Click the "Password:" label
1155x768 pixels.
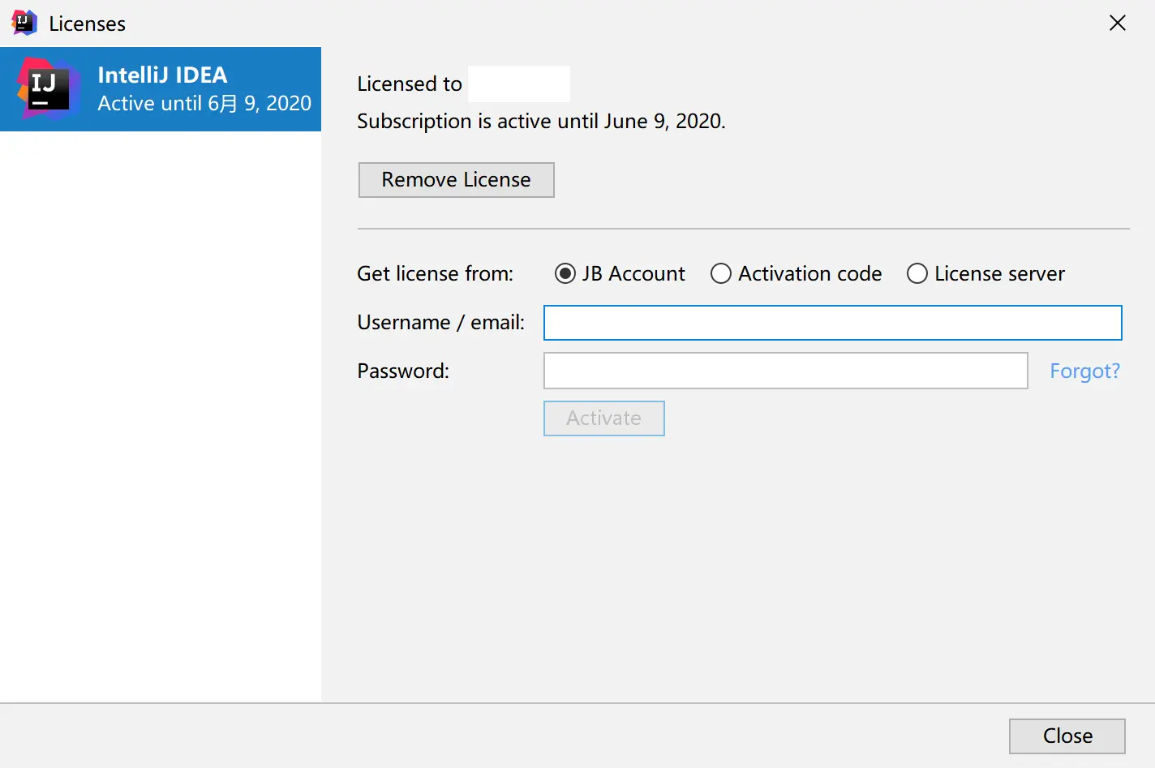point(403,371)
